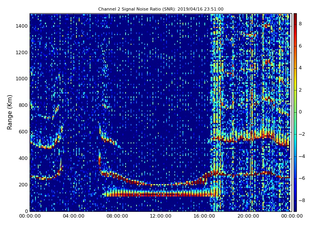This screenshot has width=312, height=234.
Task: Click the 1200 range tick label
Action: pos(22,53)
